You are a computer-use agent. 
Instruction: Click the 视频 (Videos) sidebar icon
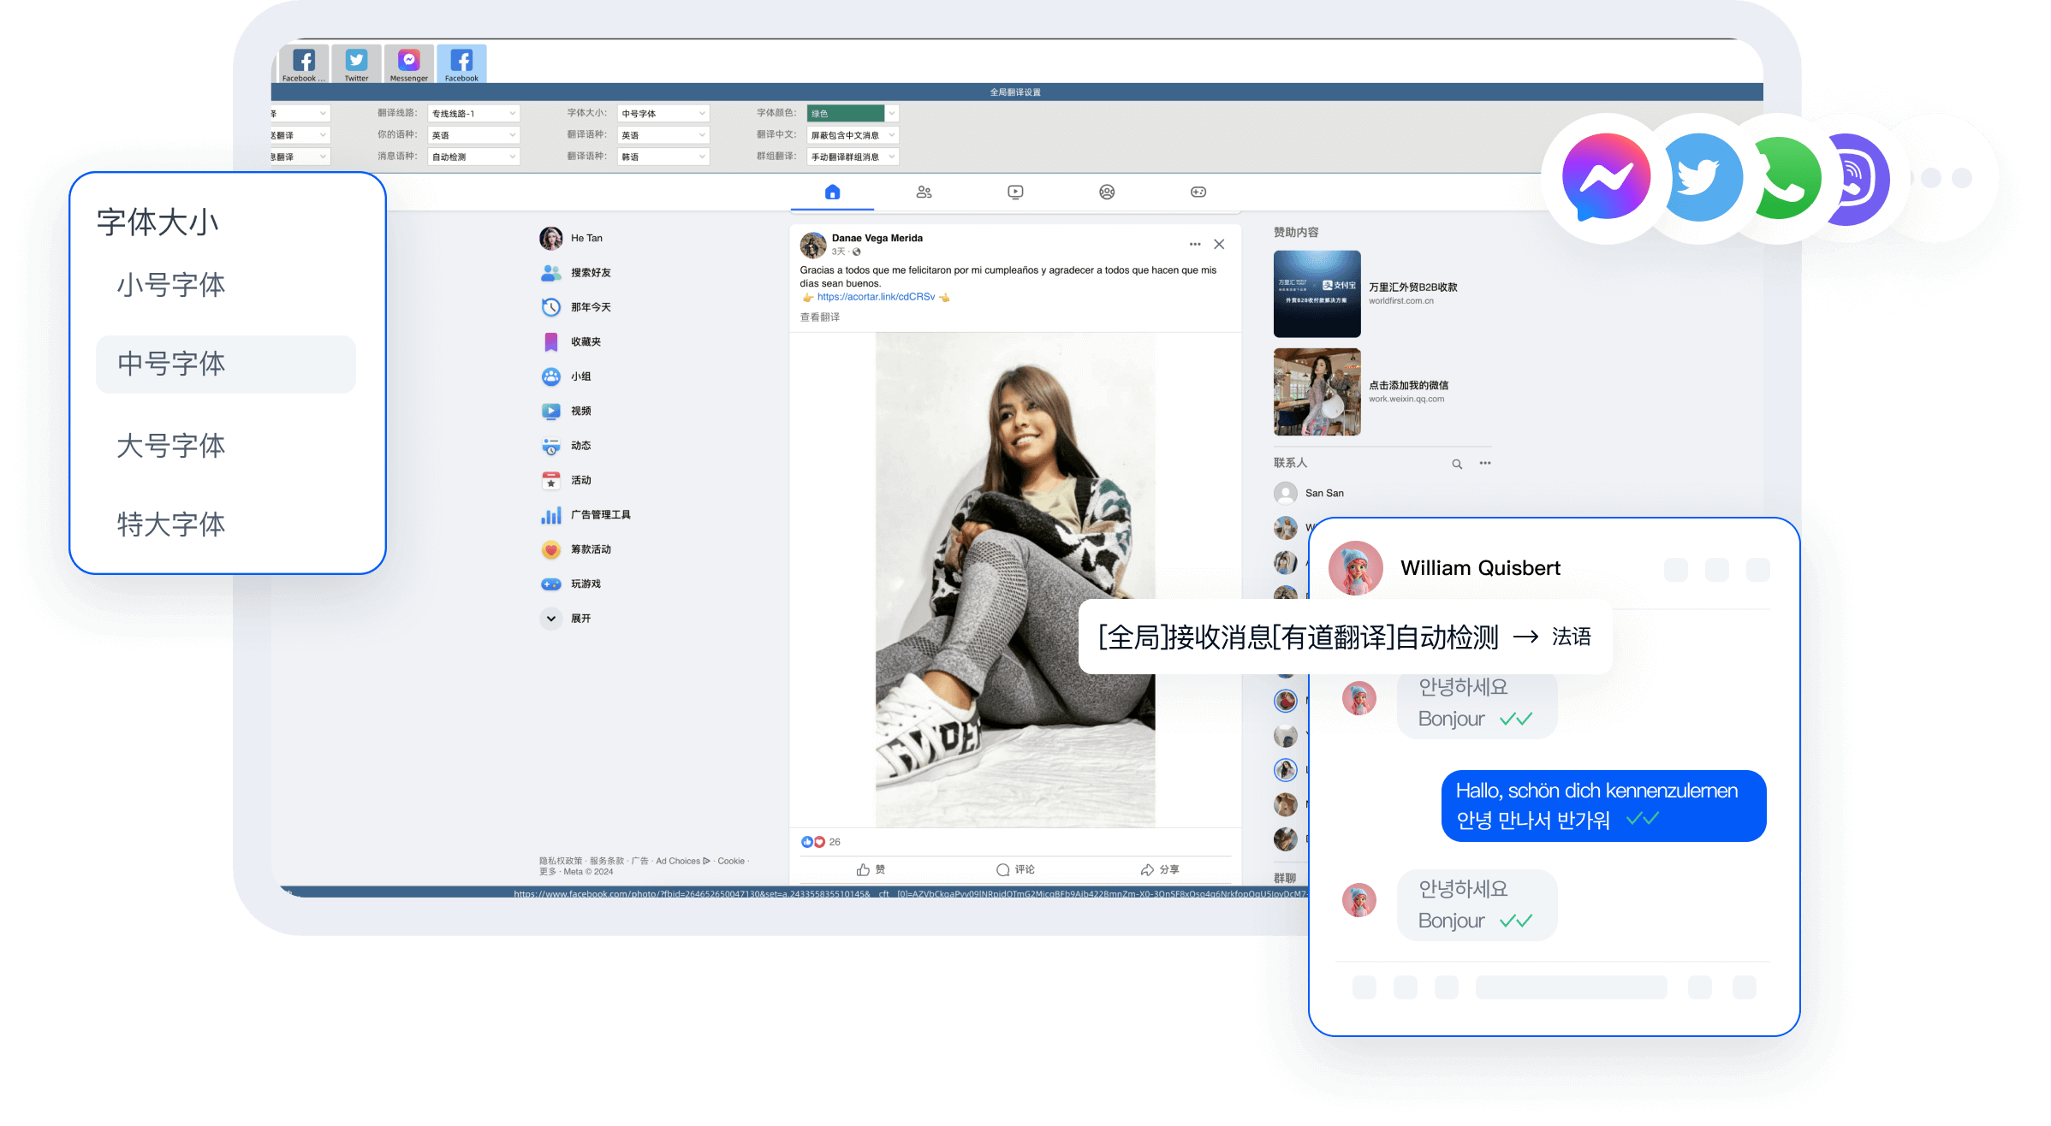pyautogui.click(x=551, y=411)
